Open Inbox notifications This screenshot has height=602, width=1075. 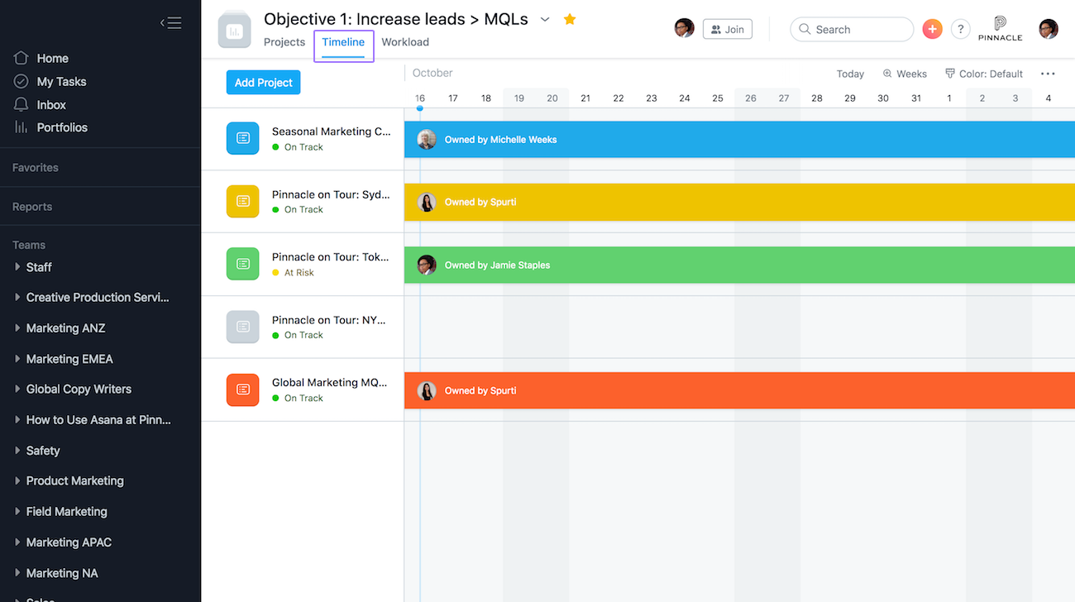(x=40, y=104)
